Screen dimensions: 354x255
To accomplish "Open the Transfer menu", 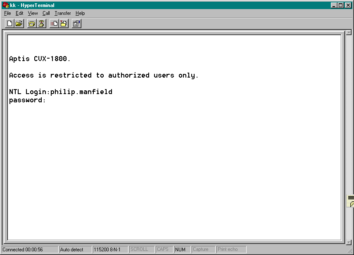I will (62, 13).
